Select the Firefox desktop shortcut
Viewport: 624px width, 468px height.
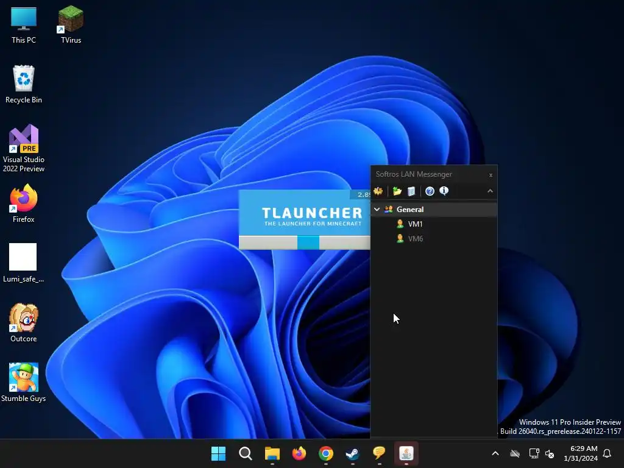(x=24, y=204)
